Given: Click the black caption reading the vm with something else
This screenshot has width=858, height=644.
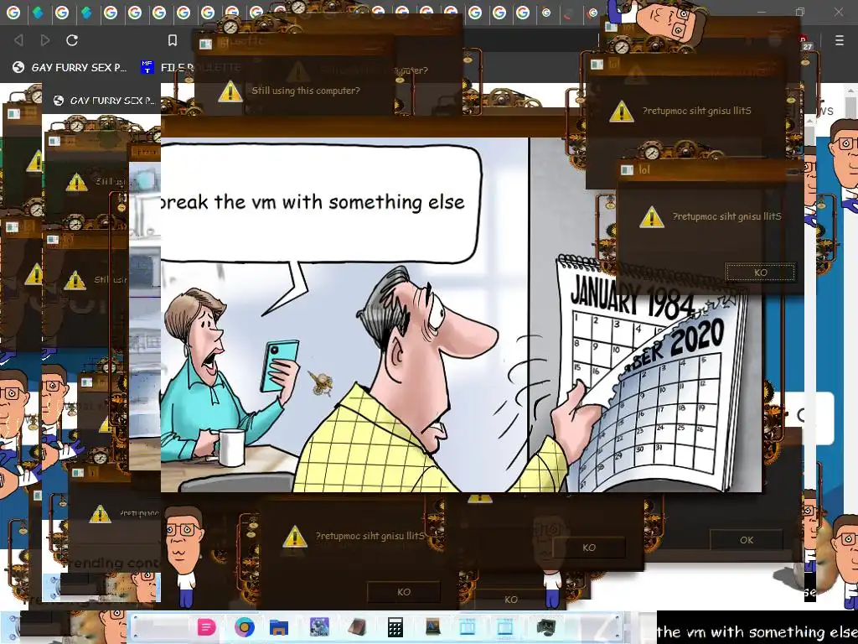Looking at the screenshot, I should [757, 632].
